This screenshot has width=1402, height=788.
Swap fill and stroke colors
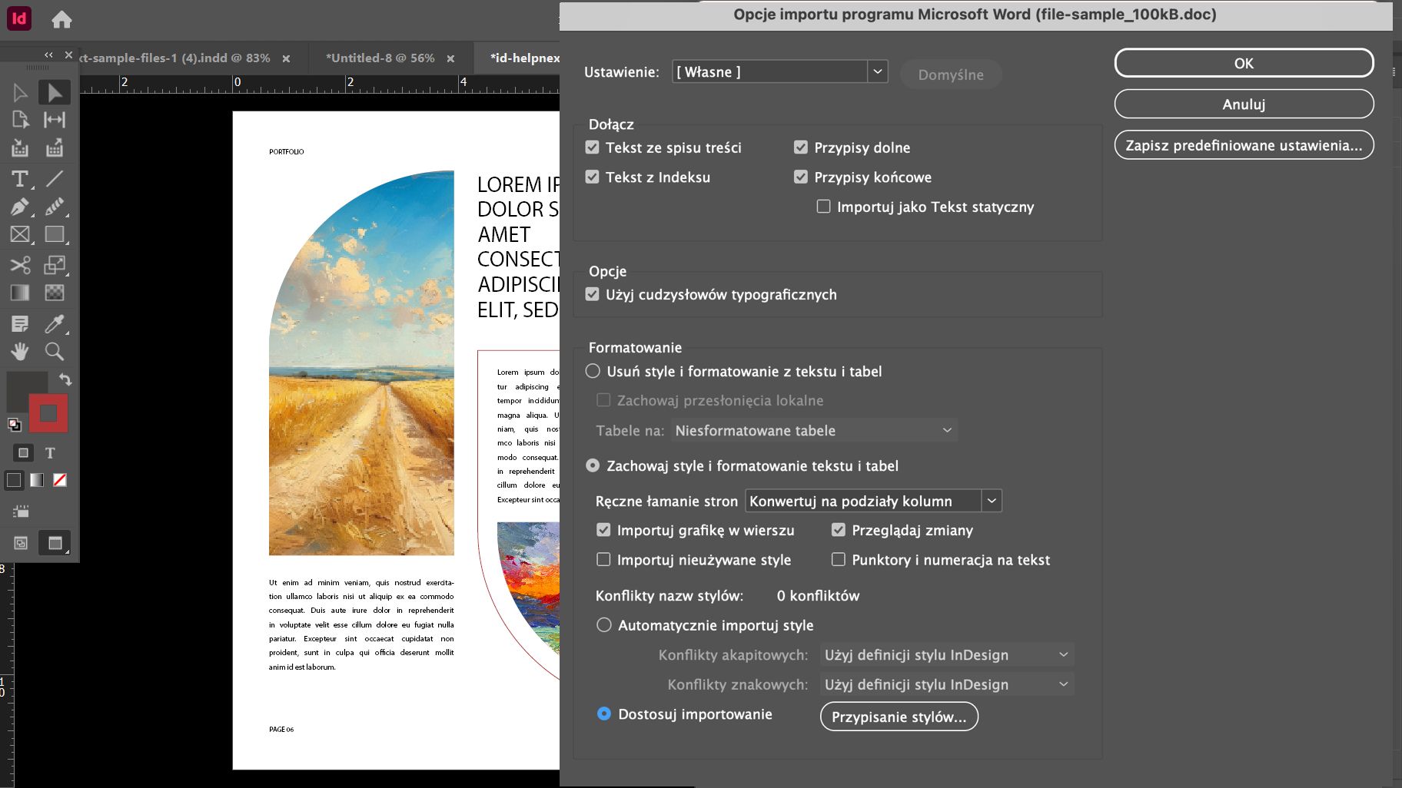[65, 379]
